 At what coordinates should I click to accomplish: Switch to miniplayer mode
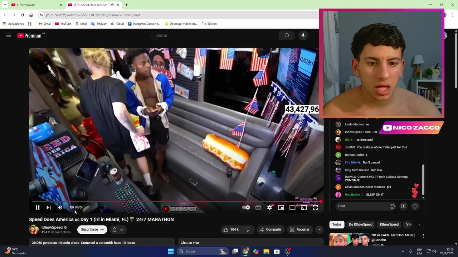pos(281,207)
